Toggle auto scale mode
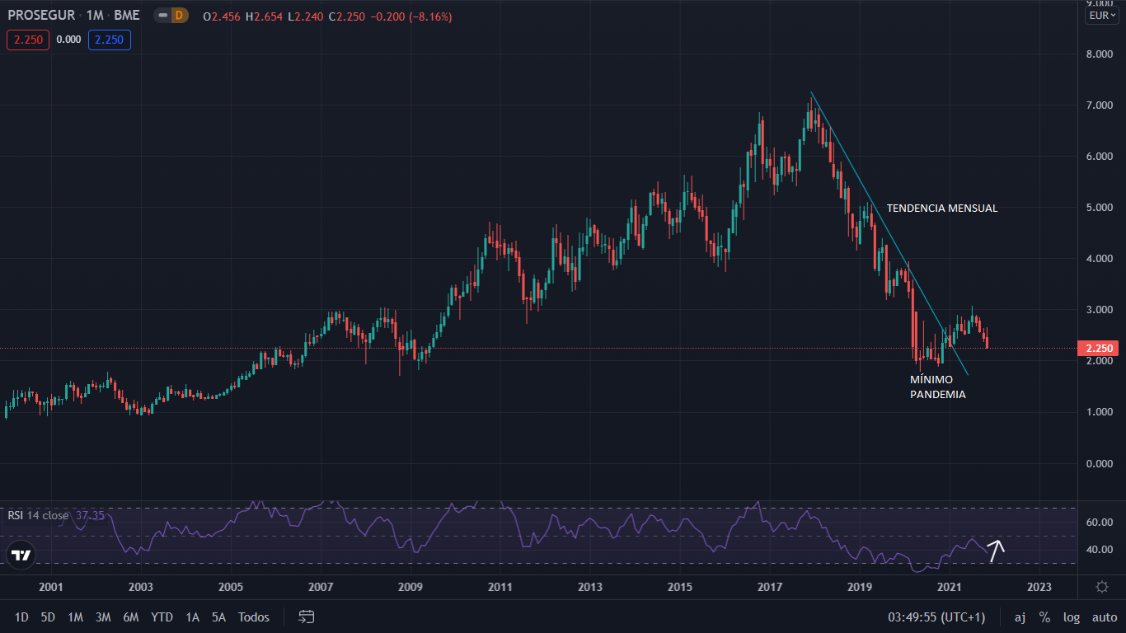This screenshot has width=1126, height=633. coord(1104,617)
